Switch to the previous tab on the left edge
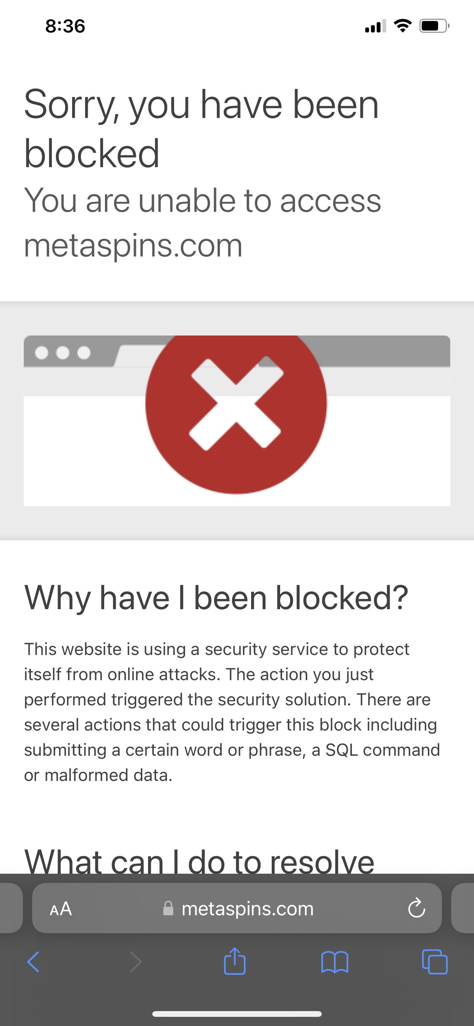 (x=10, y=908)
